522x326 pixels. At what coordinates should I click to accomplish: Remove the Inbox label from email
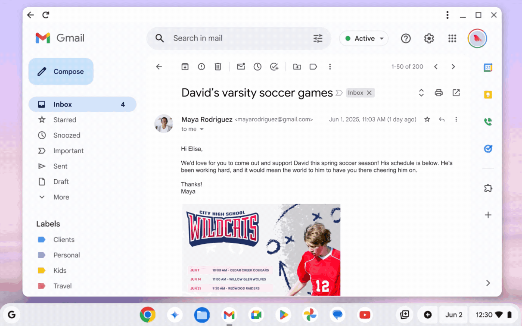369,93
